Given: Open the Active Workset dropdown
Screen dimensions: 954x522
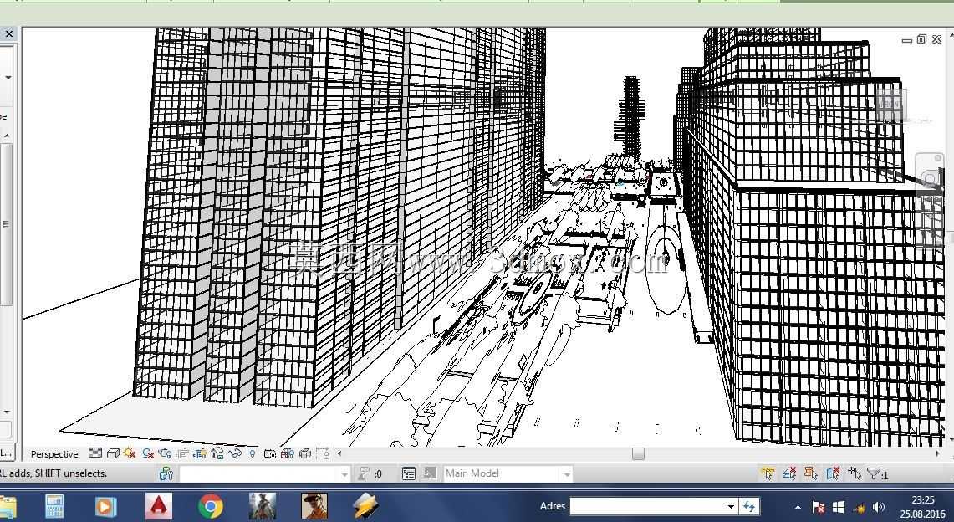Looking at the screenshot, I should 265,474.
